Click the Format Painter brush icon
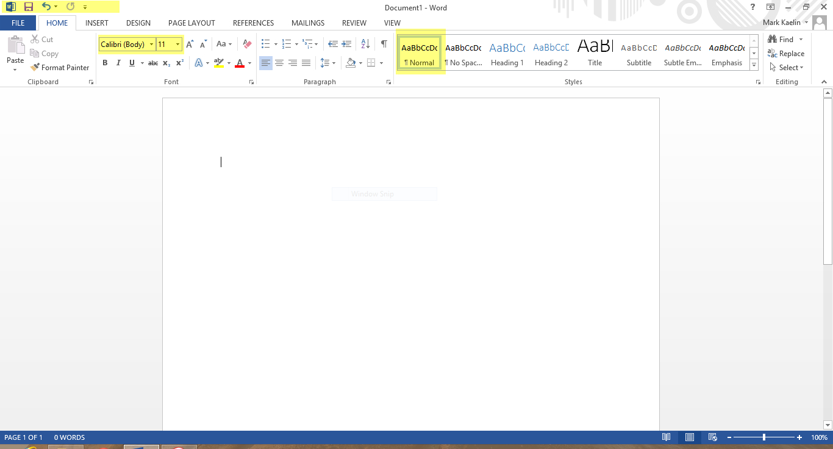This screenshot has width=833, height=449. pyautogui.click(x=35, y=68)
